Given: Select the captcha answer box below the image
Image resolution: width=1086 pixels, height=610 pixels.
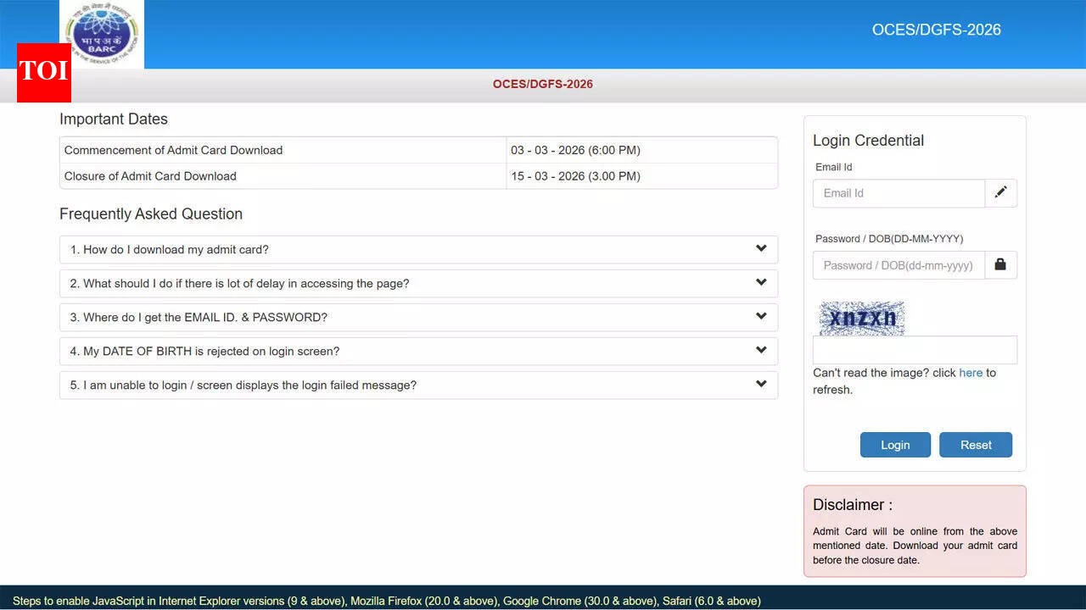Looking at the screenshot, I should click(x=915, y=350).
